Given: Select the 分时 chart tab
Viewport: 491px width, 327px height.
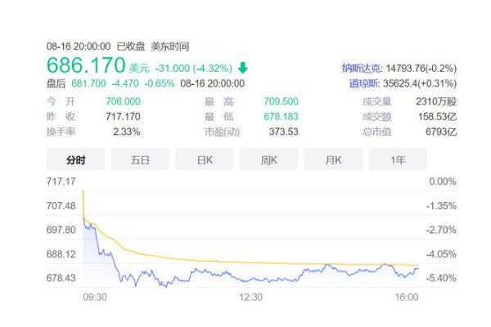Looking at the screenshot, I should click(75, 160).
